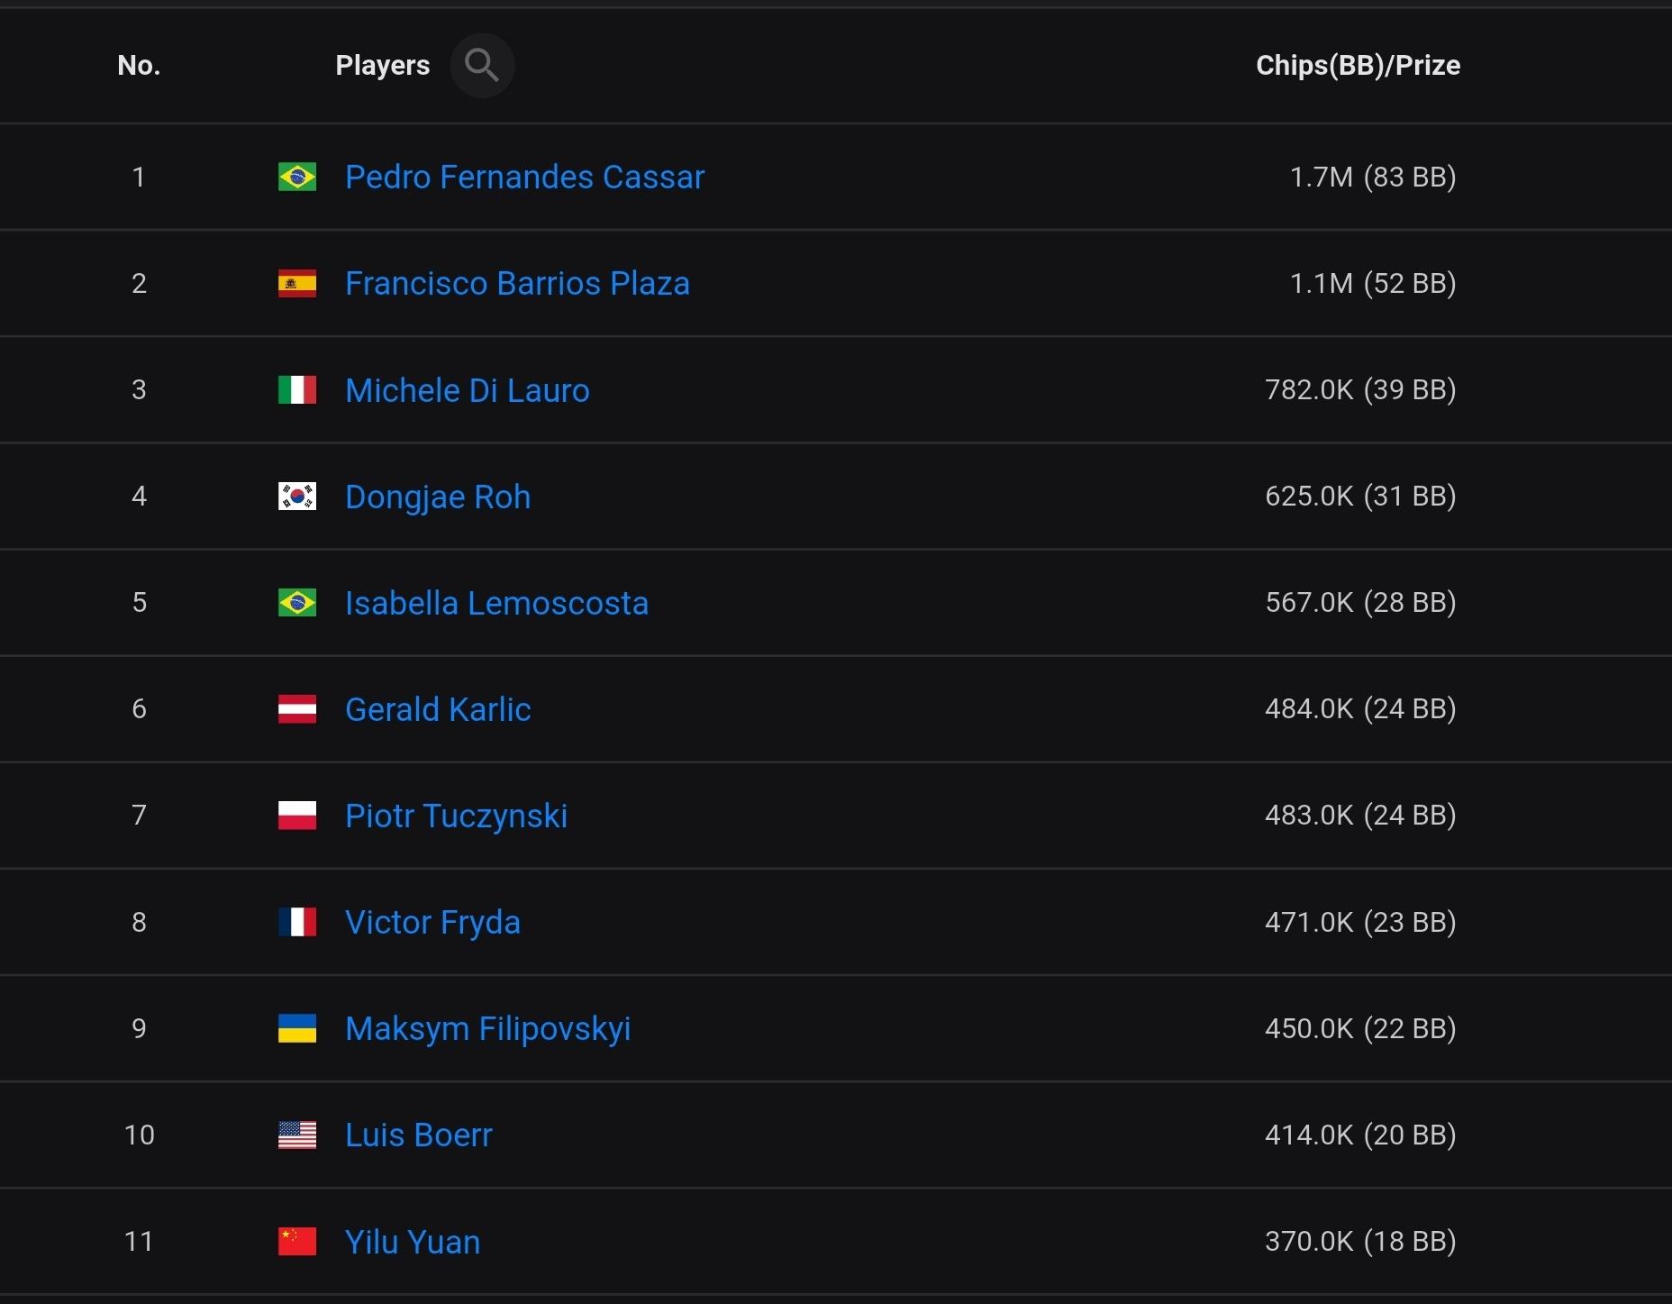This screenshot has width=1672, height=1304.
Task: Open Piotr Tuczynski player page
Action: [x=456, y=816]
